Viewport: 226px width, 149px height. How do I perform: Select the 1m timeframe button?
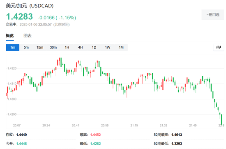(13, 47)
